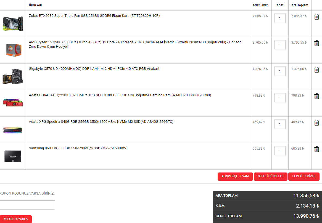Click the Gigabyte X570-UD motherboard image

click(13, 76)
